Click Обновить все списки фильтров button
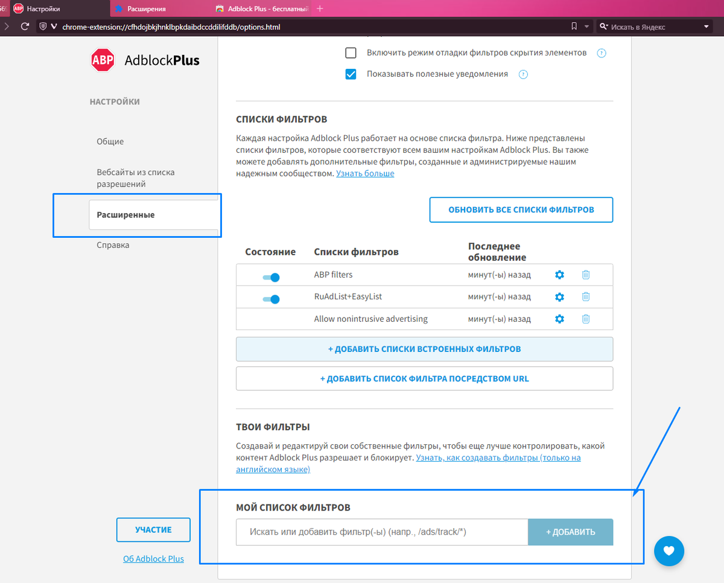The width and height of the screenshot is (724, 583). [521, 210]
